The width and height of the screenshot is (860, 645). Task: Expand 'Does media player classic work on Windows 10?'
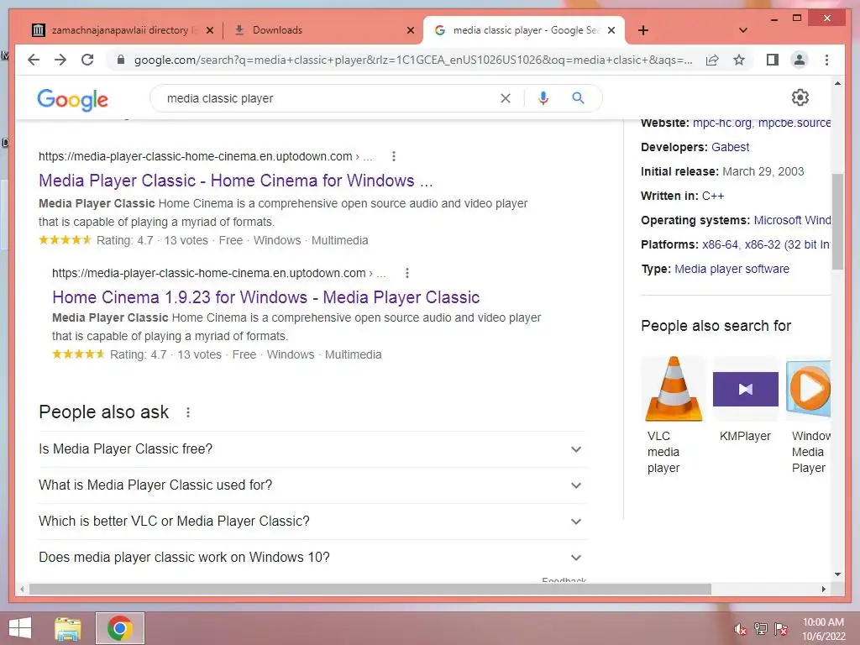coord(312,558)
